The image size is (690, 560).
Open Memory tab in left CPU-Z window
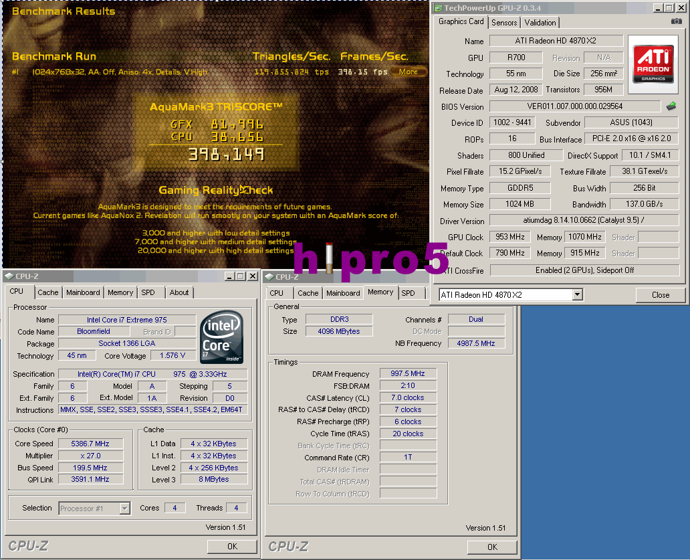[120, 292]
